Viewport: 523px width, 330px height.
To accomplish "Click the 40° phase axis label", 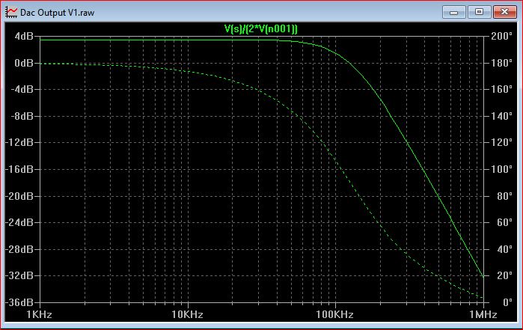I will coord(504,249).
